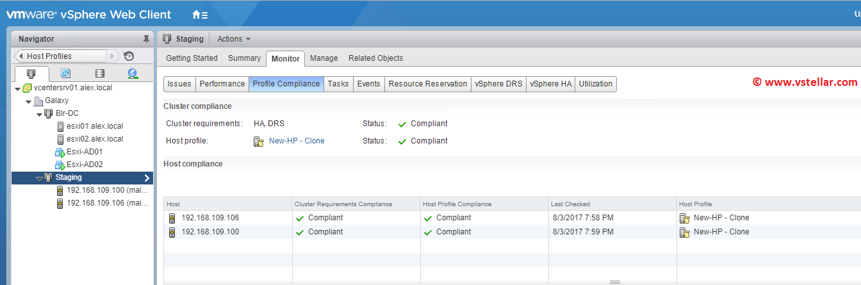This screenshot has height=285, width=861.
Task: Open navigation history clock icon
Action: (129, 56)
